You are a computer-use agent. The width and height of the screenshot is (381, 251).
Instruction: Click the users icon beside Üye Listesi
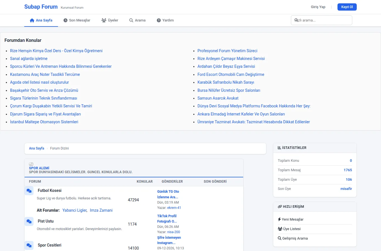click(280, 229)
